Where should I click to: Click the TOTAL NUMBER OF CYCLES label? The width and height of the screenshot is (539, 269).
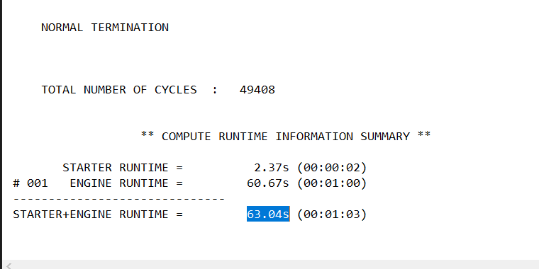119,90
